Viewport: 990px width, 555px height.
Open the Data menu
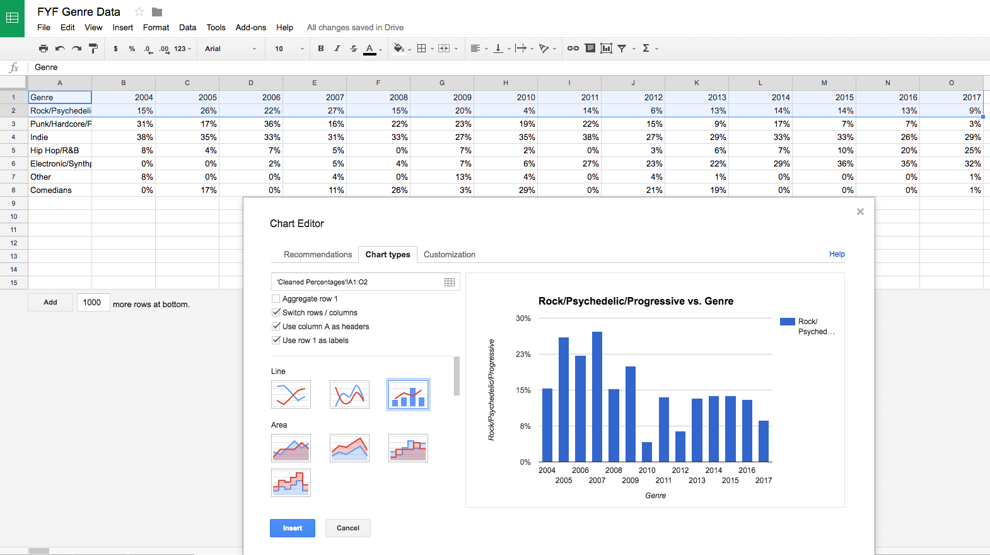click(187, 27)
